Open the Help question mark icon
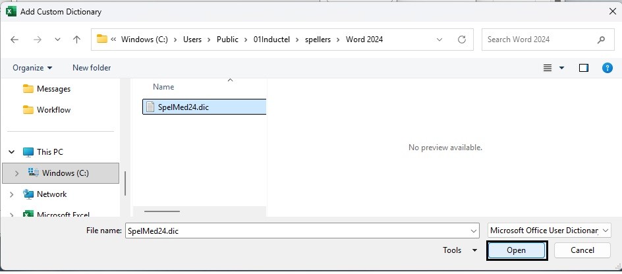This screenshot has height=274, width=622. click(x=608, y=68)
